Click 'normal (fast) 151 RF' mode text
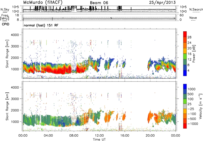Image resolution: width=203 pixels, height=141 pixels. tap(41, 25)
